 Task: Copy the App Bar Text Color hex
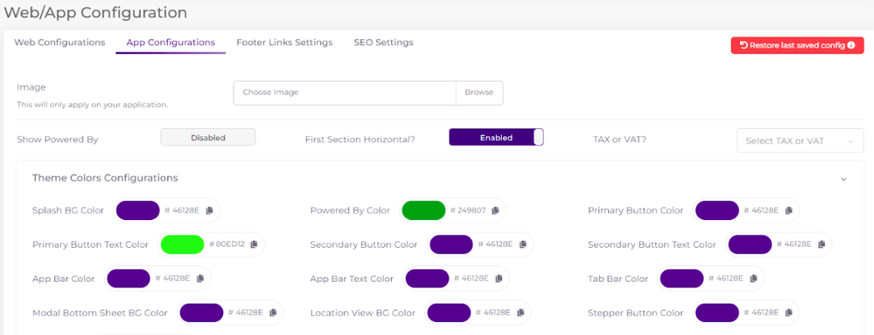(x=499, y=278)
